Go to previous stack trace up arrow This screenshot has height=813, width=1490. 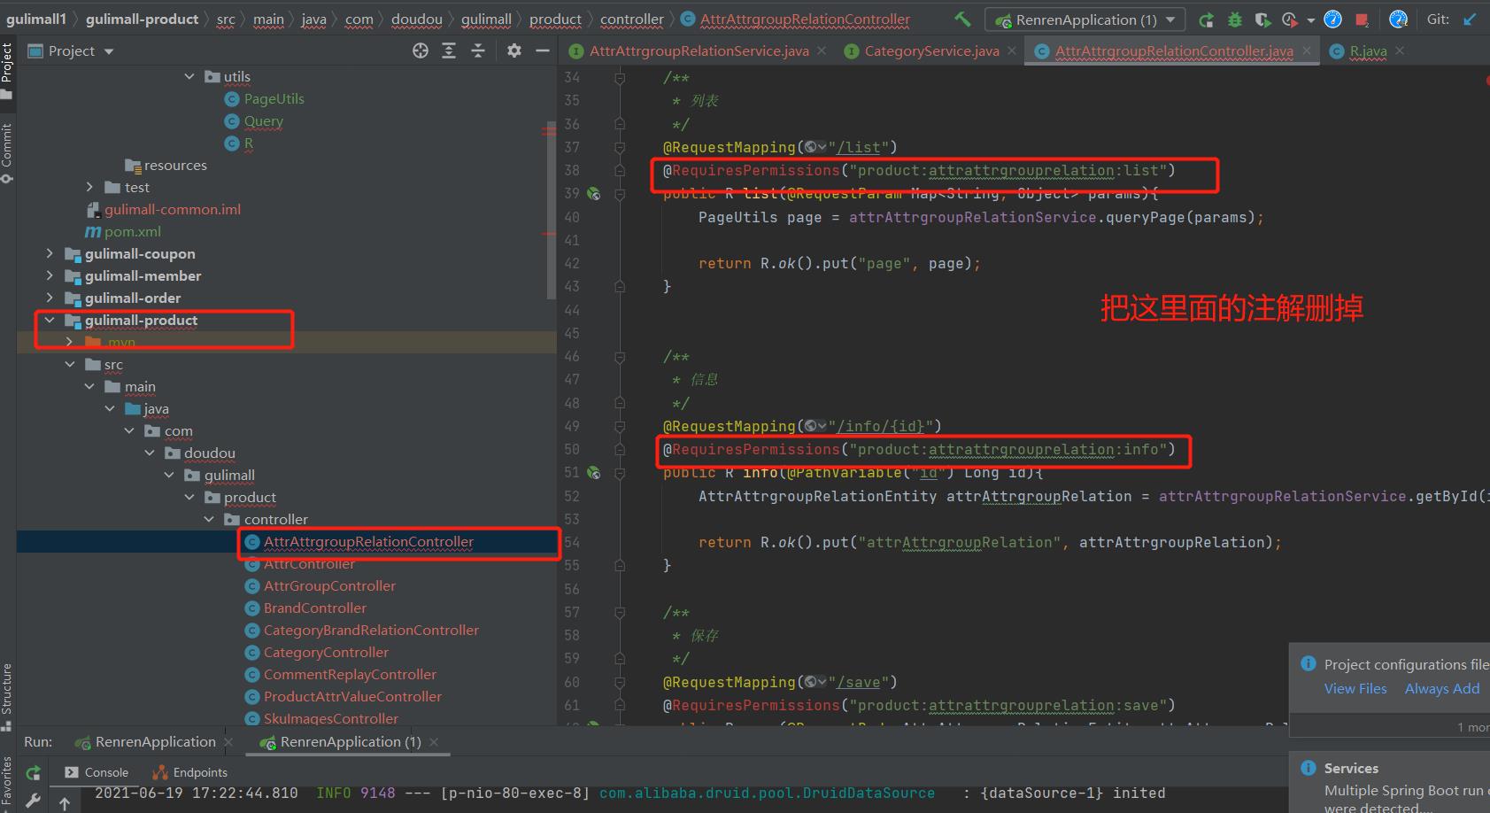click(65, 803)
